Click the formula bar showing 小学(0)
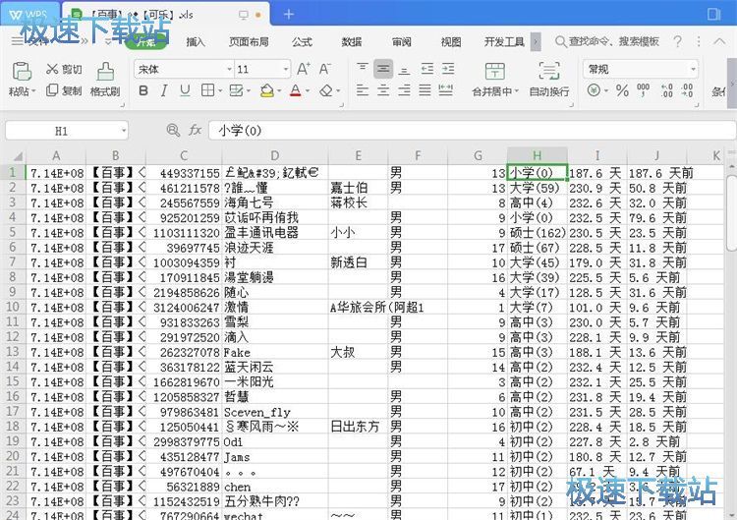The height and width of the screenshot is (520, 737). [472, 130]
